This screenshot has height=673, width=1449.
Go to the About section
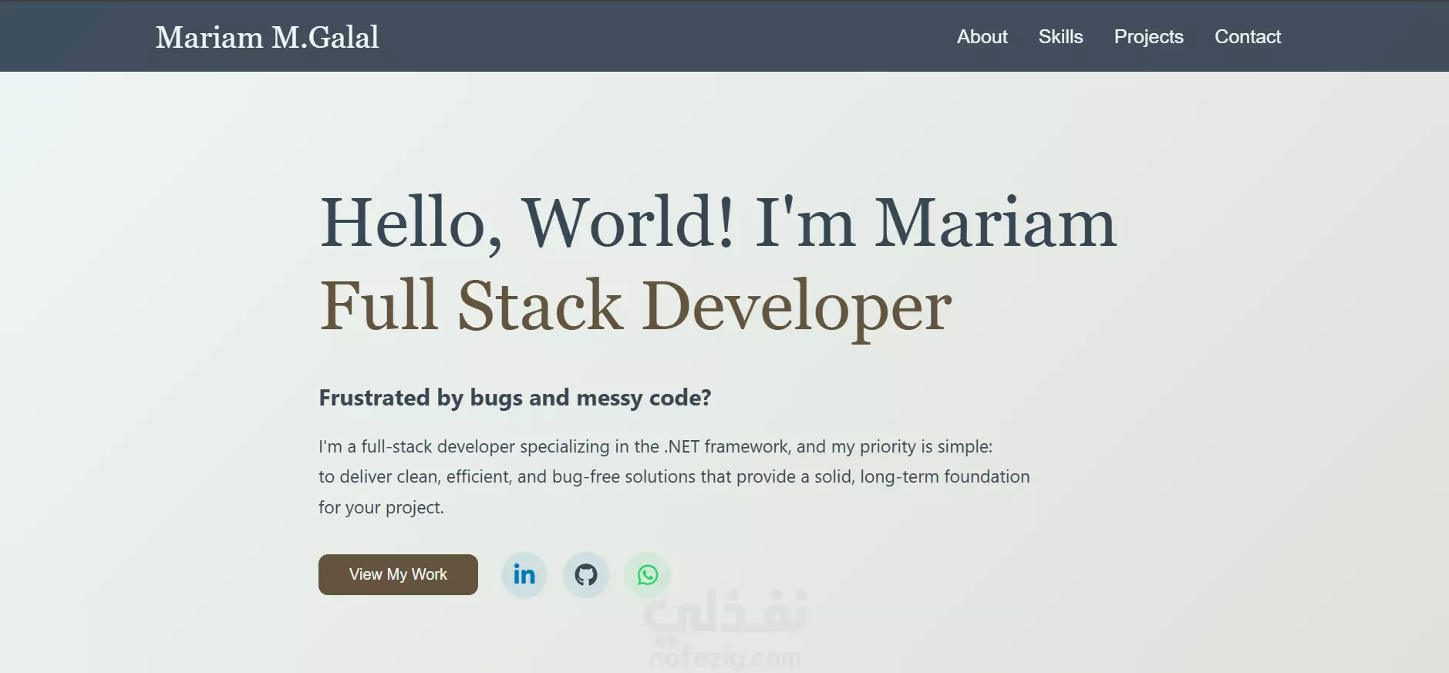point(982,36)
